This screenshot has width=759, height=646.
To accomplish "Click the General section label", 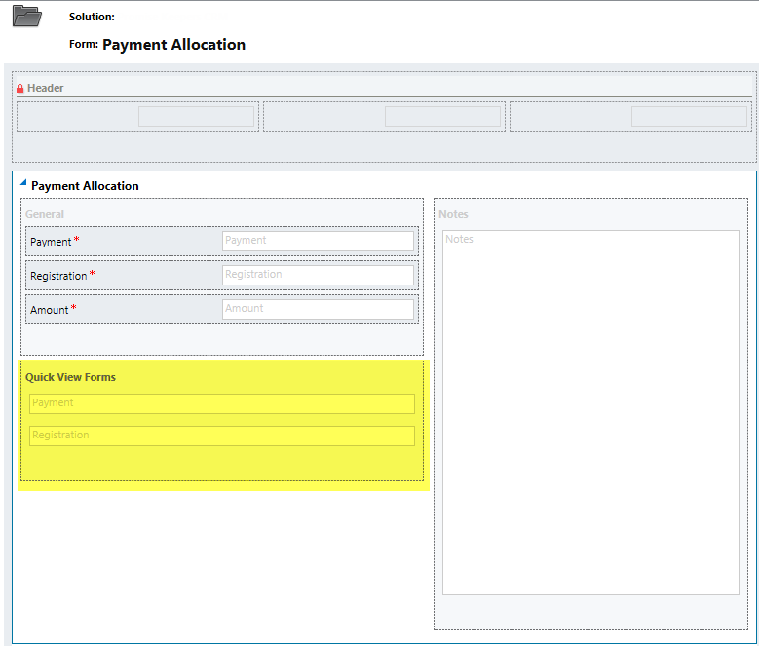I will [45, 214].
